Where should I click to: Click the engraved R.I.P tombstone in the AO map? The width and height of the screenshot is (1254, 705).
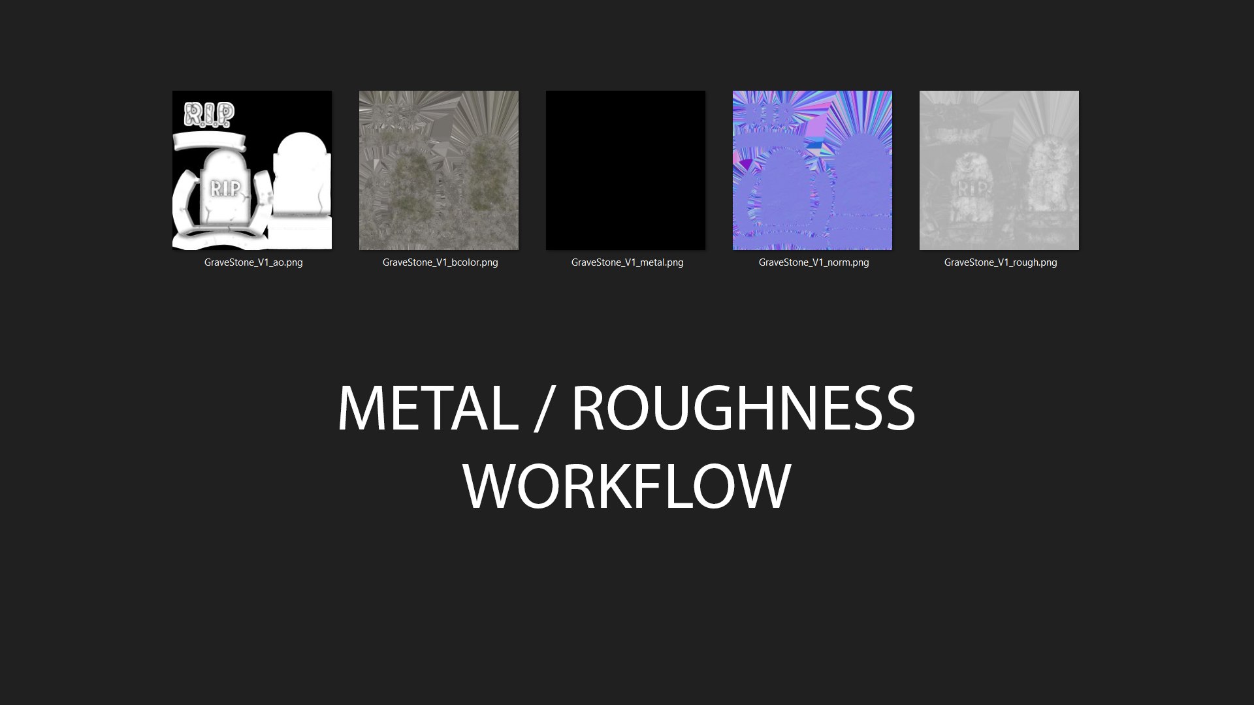225,189
